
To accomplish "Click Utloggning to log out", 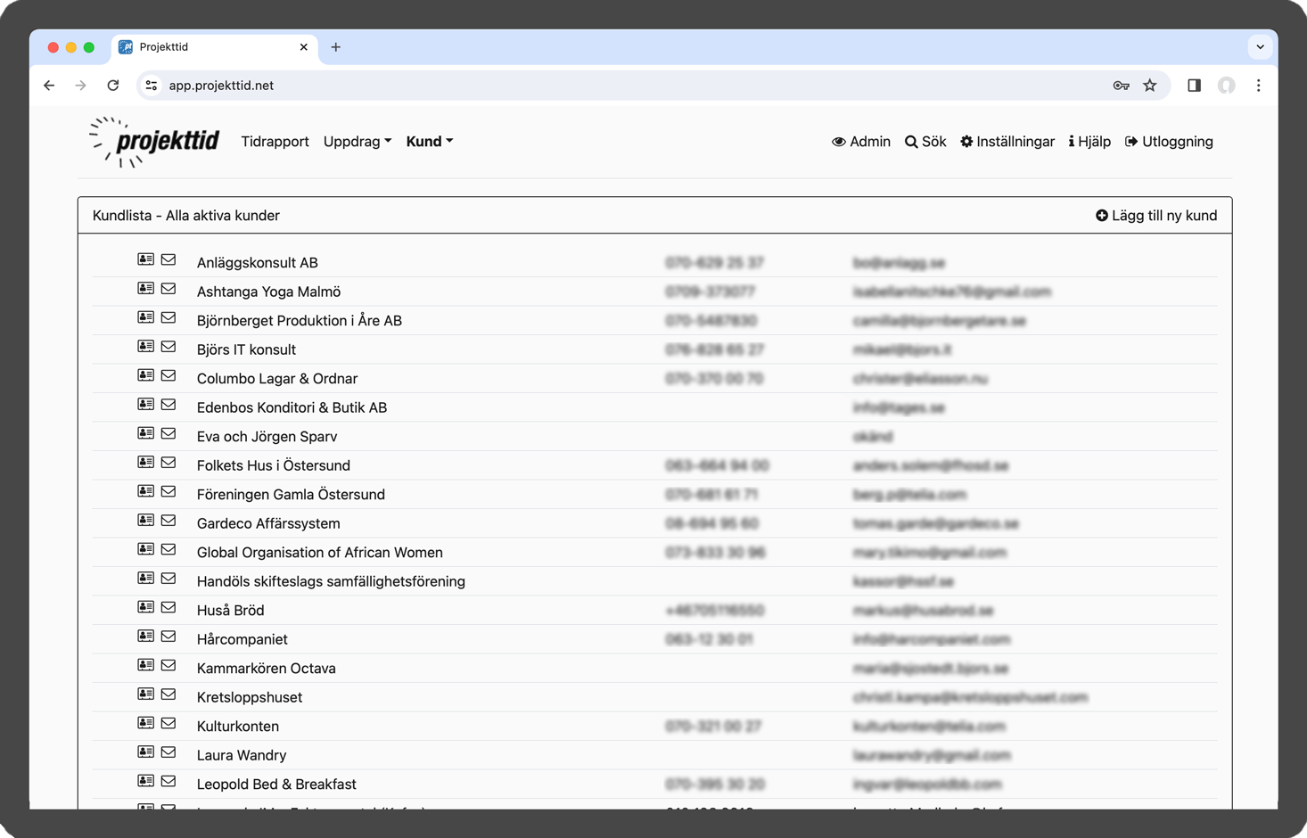I will coord(1169,142).
